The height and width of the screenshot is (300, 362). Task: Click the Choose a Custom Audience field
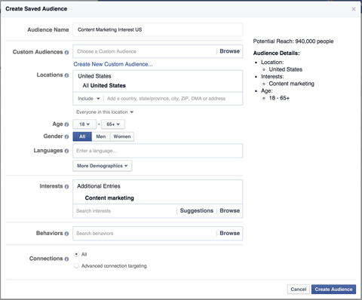[x=145, y=51]
